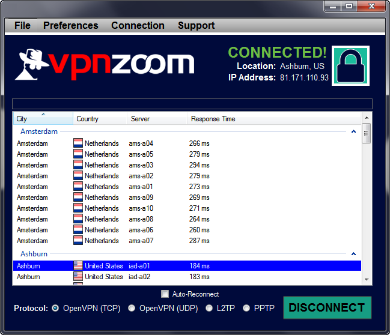This screenshot has height=335, width=390.
Task: Click the Netherlands flag for ams-a04
Action: (x=78, y=143)
